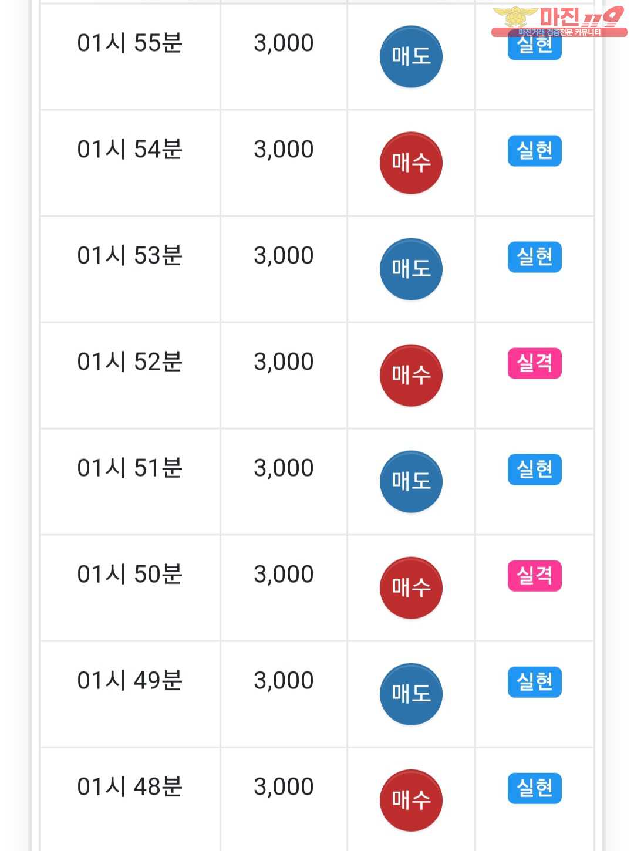Click the pink 실격 badge at 01시 50분
The width and height of the screenshot is (634, 851).
[x=534, y=576]
